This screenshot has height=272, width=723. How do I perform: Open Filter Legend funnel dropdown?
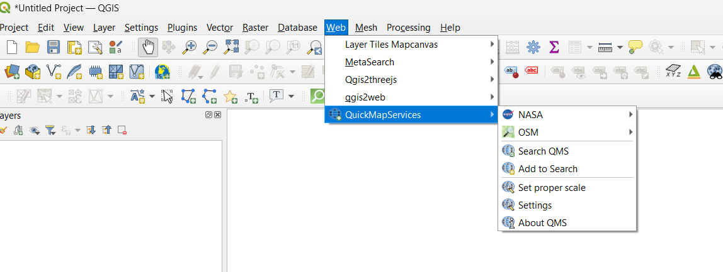click(x=50, y=130)
